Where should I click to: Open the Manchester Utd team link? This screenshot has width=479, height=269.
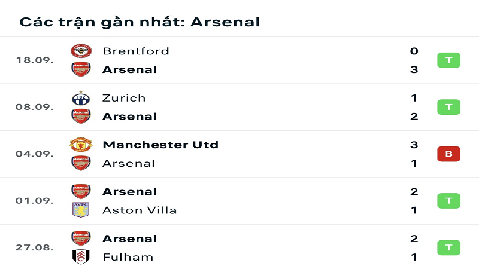(160, 145)
